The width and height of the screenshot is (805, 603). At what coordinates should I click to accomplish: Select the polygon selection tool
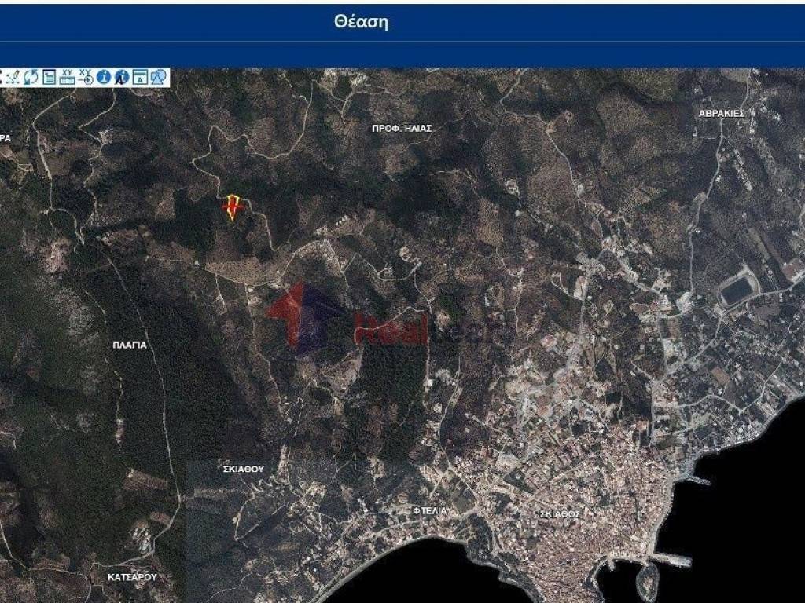(156, 76)
